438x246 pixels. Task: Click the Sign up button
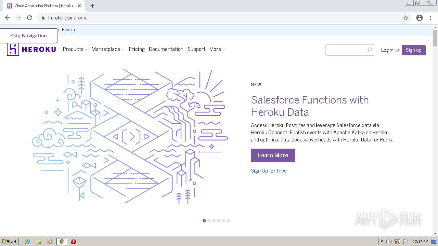click(x=414, y=50)
